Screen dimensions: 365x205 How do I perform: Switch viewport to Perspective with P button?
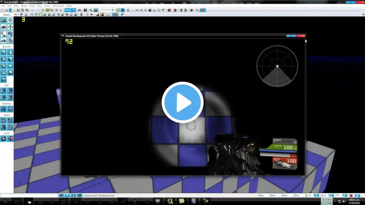click(x=21, y=15)
